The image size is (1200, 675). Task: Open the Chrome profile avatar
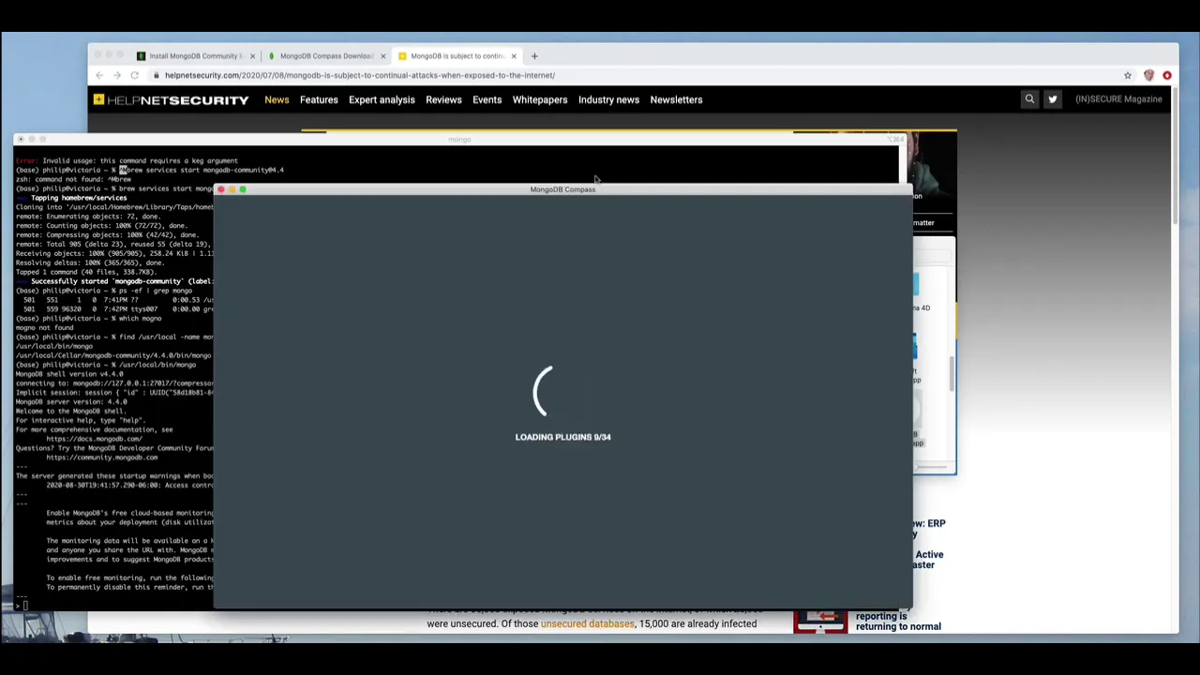tap(1149, 75)
